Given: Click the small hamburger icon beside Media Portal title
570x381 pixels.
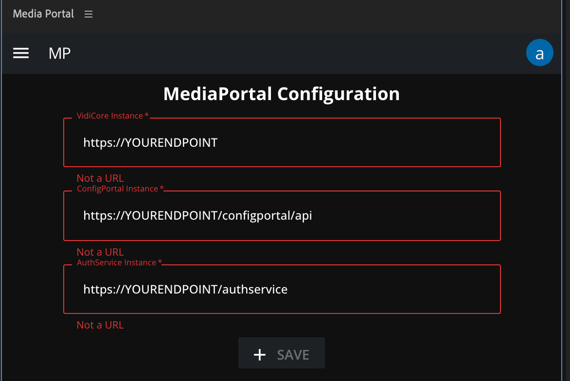Looking at the screenshot, I should (x=89, y=14).
